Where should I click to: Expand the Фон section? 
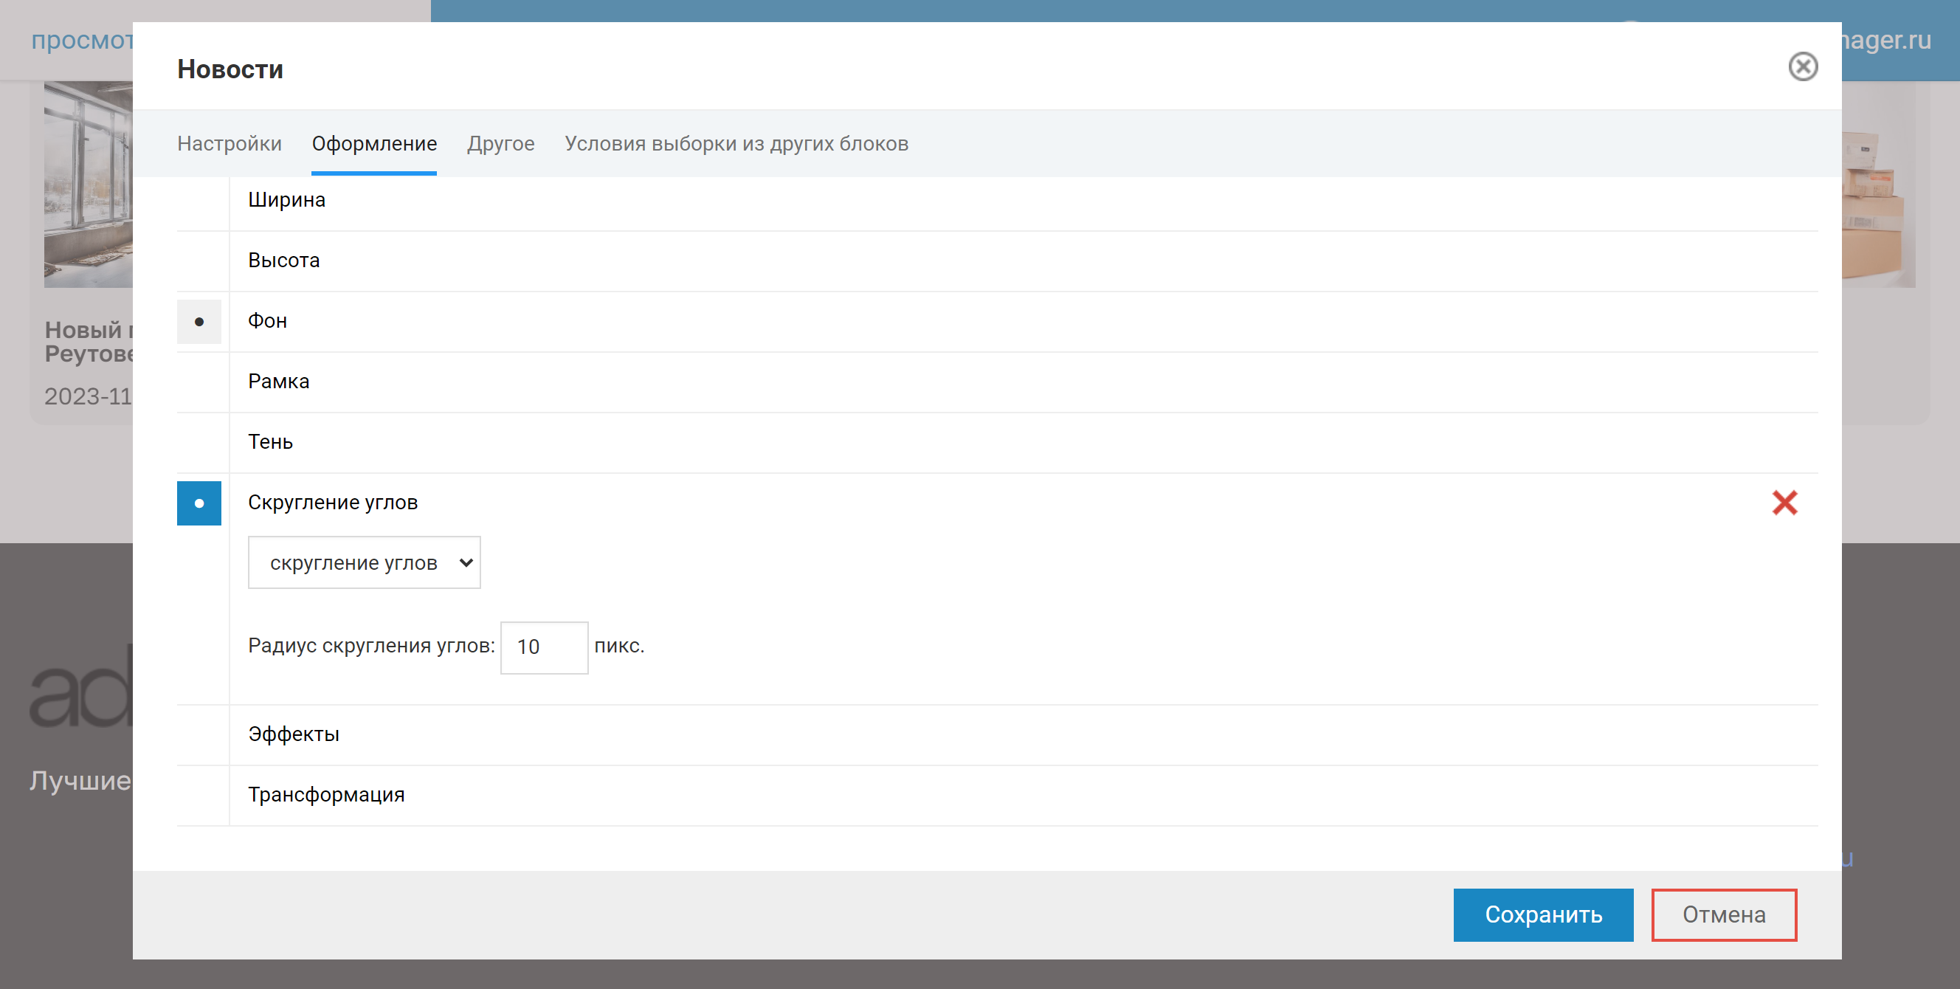coord(267,321)
